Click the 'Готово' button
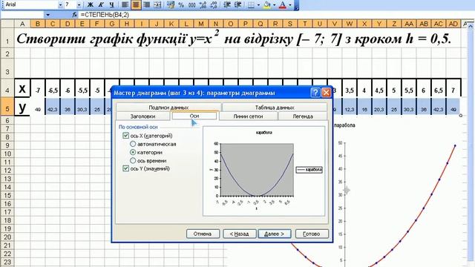The image size is (475, 267). (312, 234)
